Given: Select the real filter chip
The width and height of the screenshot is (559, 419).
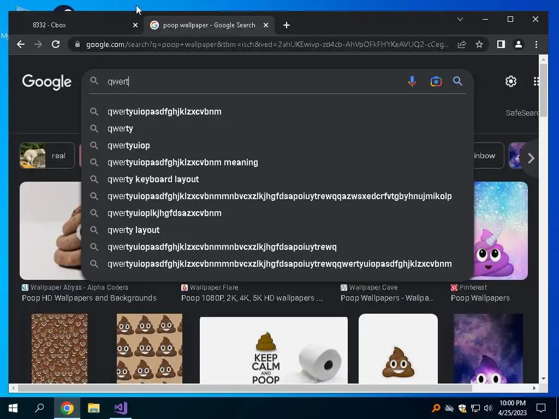Looking at the screenshot, I should click(47, 155).
